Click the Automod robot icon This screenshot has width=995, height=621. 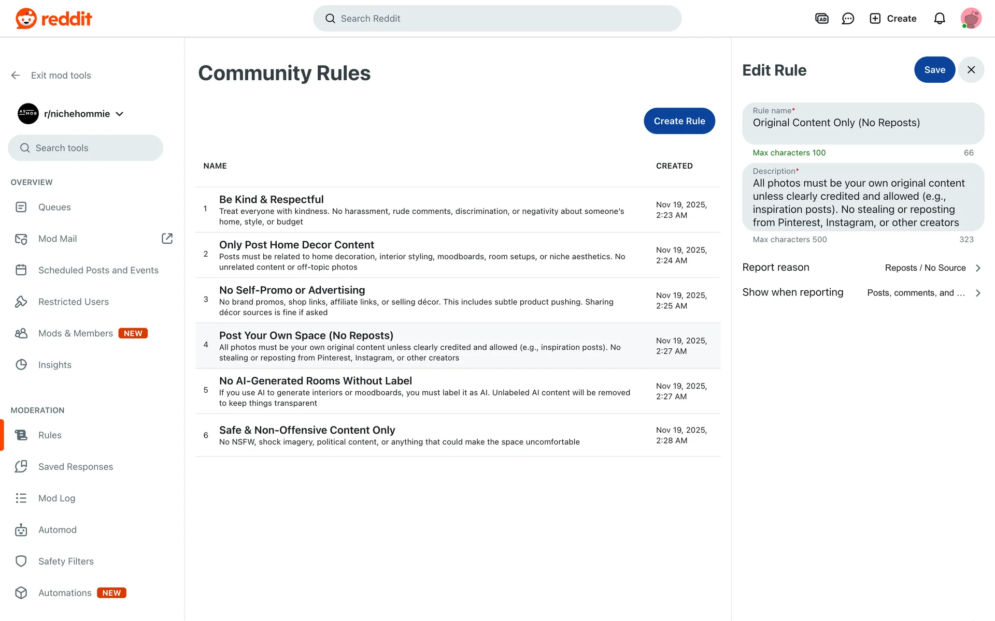point(21,530)
